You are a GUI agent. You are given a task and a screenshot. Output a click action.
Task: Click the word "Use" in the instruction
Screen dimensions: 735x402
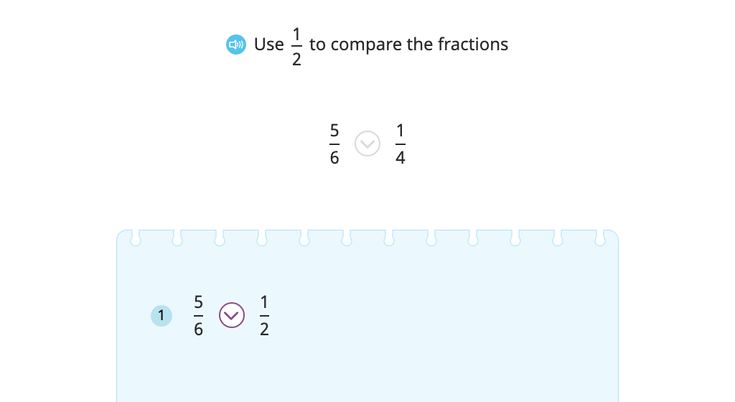click(268, 45)
